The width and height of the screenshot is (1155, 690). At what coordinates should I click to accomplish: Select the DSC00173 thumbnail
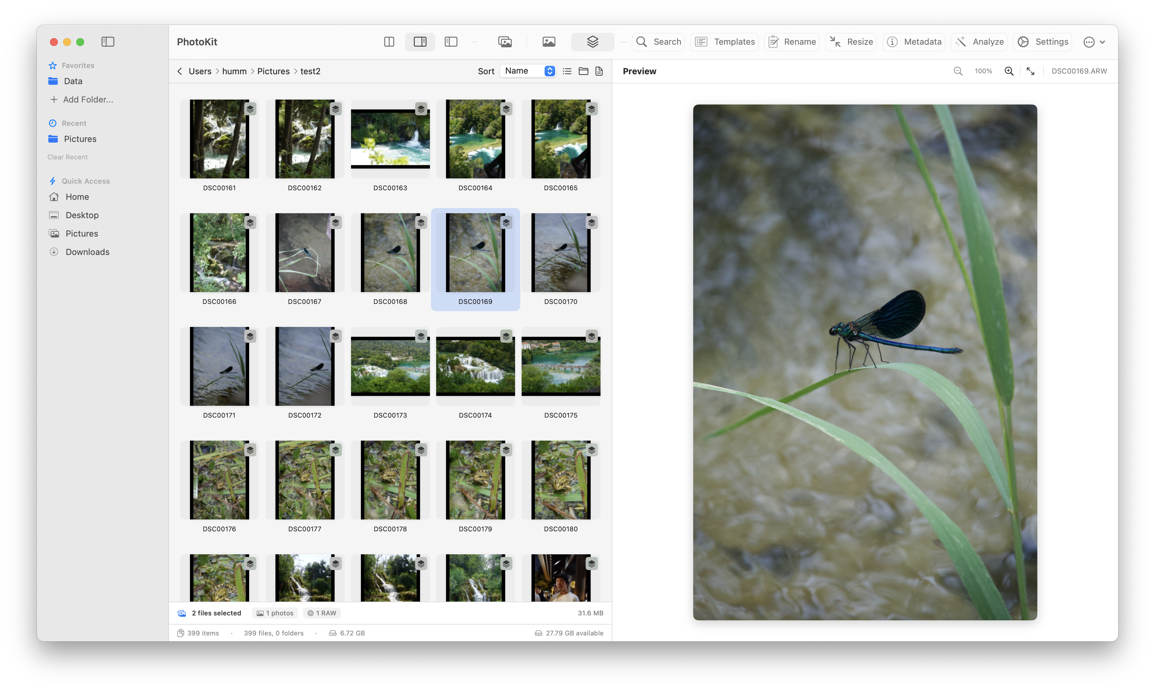click(390, 366)
